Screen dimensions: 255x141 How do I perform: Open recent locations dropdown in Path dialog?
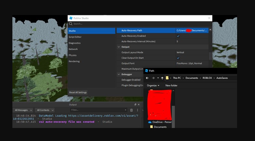pos(158,78)
